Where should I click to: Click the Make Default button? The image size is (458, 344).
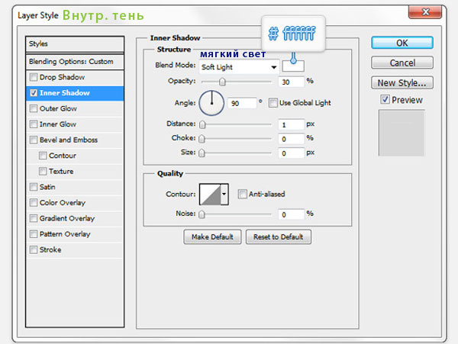[213, 237]
